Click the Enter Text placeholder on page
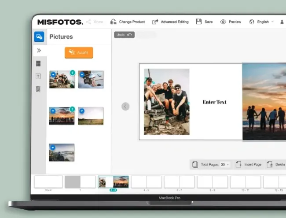The height and width of the screenshot is (218, 286). point(214,102)
